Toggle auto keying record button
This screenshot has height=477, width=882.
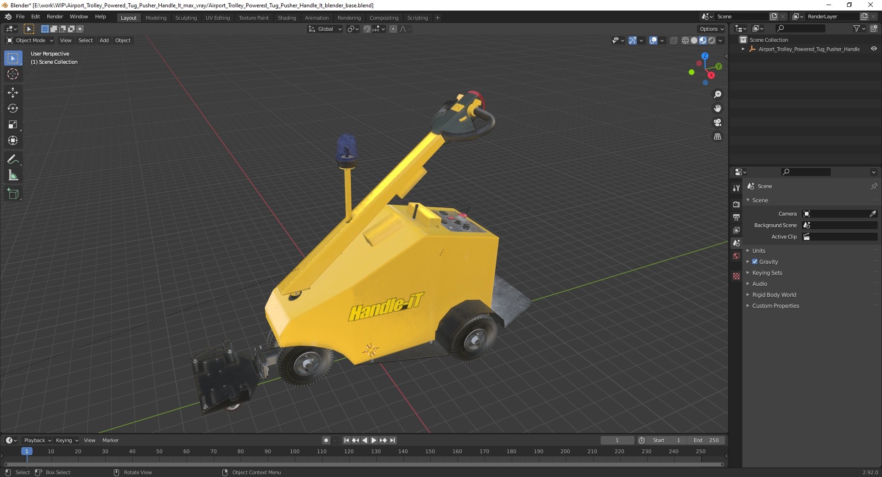coord(326,440)
